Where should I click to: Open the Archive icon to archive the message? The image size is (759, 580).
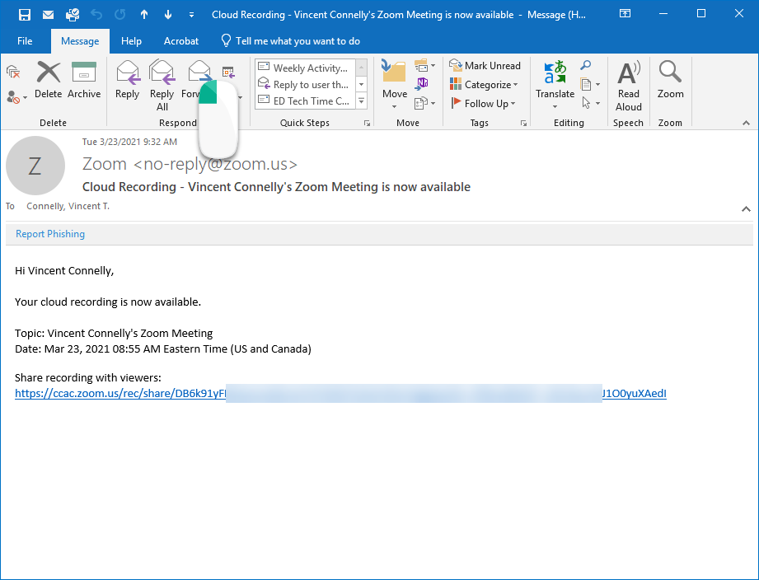[84, 78]
